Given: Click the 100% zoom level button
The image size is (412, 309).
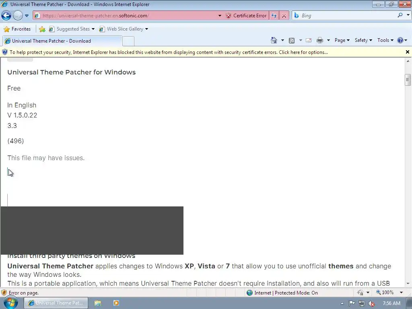Looking at the screenshot, I should 385,293.
